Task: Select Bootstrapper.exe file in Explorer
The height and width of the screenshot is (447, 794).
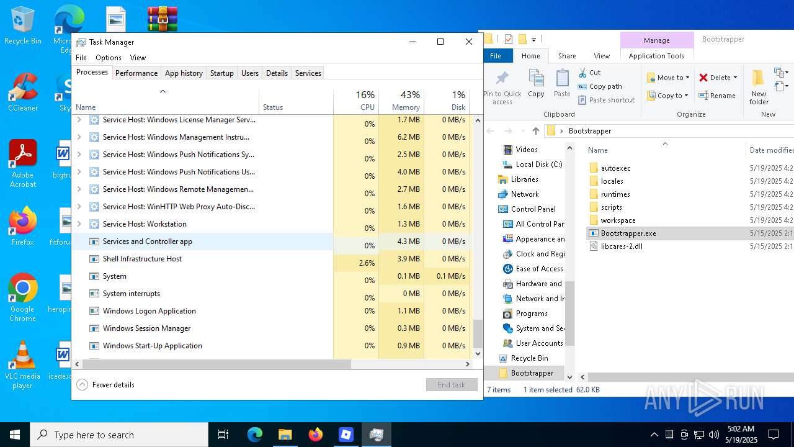Action: [628, 233]
